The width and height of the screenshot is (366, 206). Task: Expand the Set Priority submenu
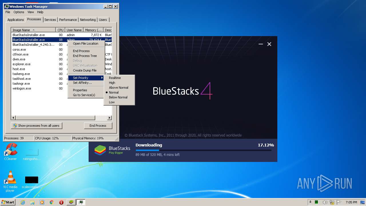pos(86,78)
